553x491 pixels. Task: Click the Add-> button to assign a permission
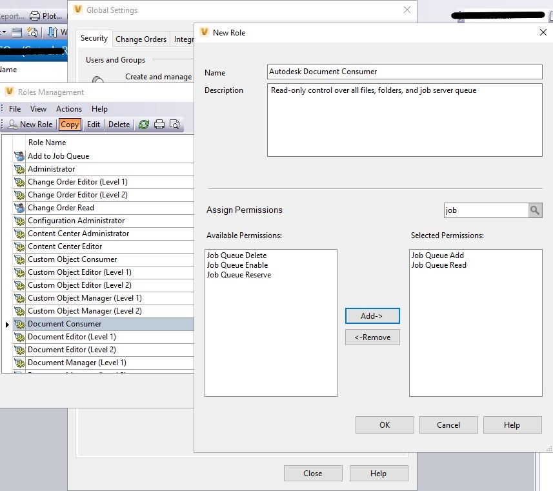pyautogui.click(x=372, y=316)
